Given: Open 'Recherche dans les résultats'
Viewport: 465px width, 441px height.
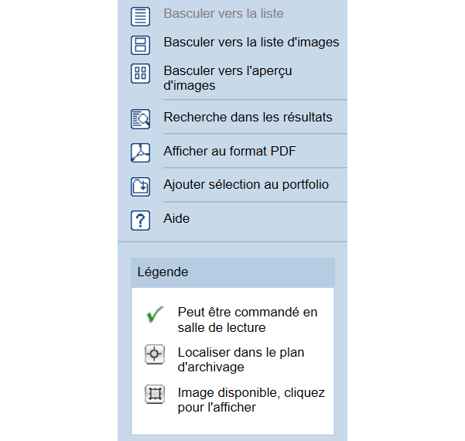Looking at the screenshot, I should tap(248, 117).
